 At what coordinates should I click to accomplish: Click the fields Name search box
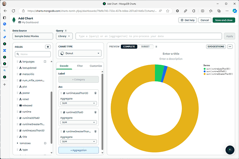point(33,54)
